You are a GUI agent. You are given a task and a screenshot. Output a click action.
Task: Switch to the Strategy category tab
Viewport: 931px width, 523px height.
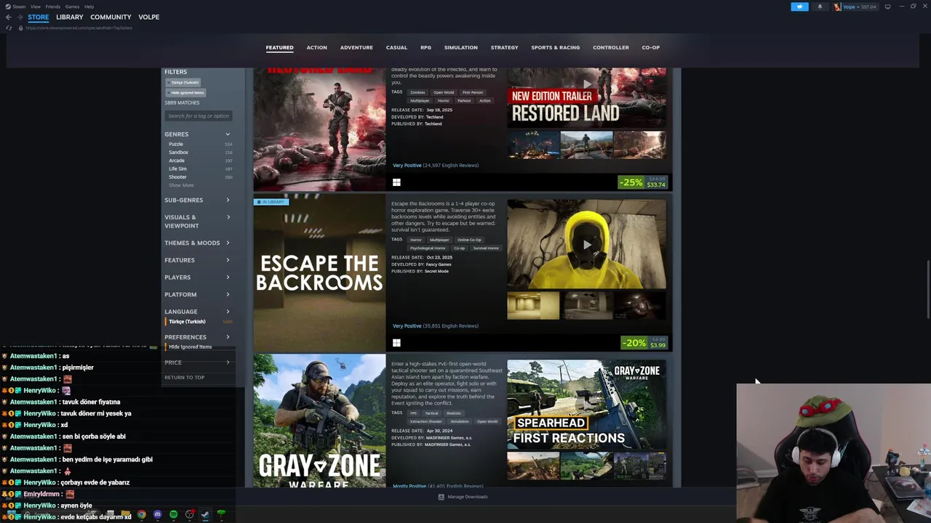pos(504,47)
